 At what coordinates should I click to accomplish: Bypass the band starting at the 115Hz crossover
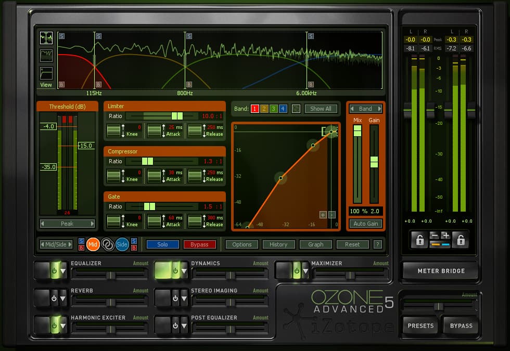click(98, 84)
